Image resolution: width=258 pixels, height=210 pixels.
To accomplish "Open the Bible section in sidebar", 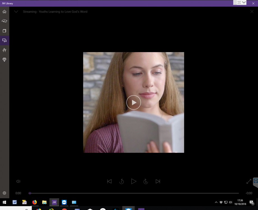I will click(x=4, y=21).
